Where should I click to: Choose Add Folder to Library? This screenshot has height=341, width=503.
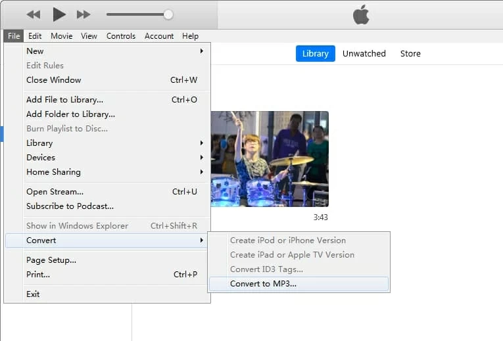[70, 114]
